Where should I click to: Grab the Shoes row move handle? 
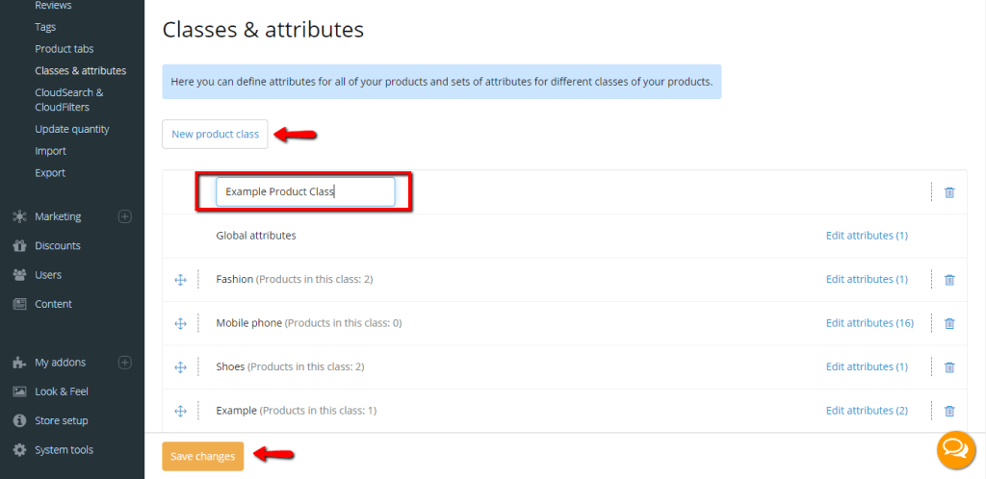[180, 367]
